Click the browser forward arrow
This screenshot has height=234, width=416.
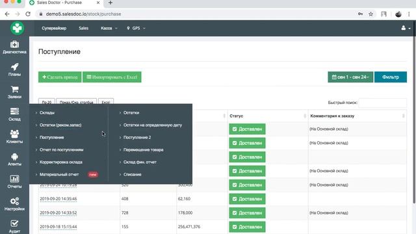pos(18,14)
